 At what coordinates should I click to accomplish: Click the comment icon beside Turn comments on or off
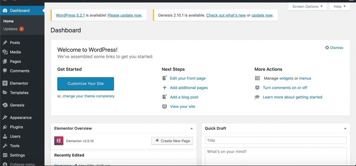click(257, 88)
